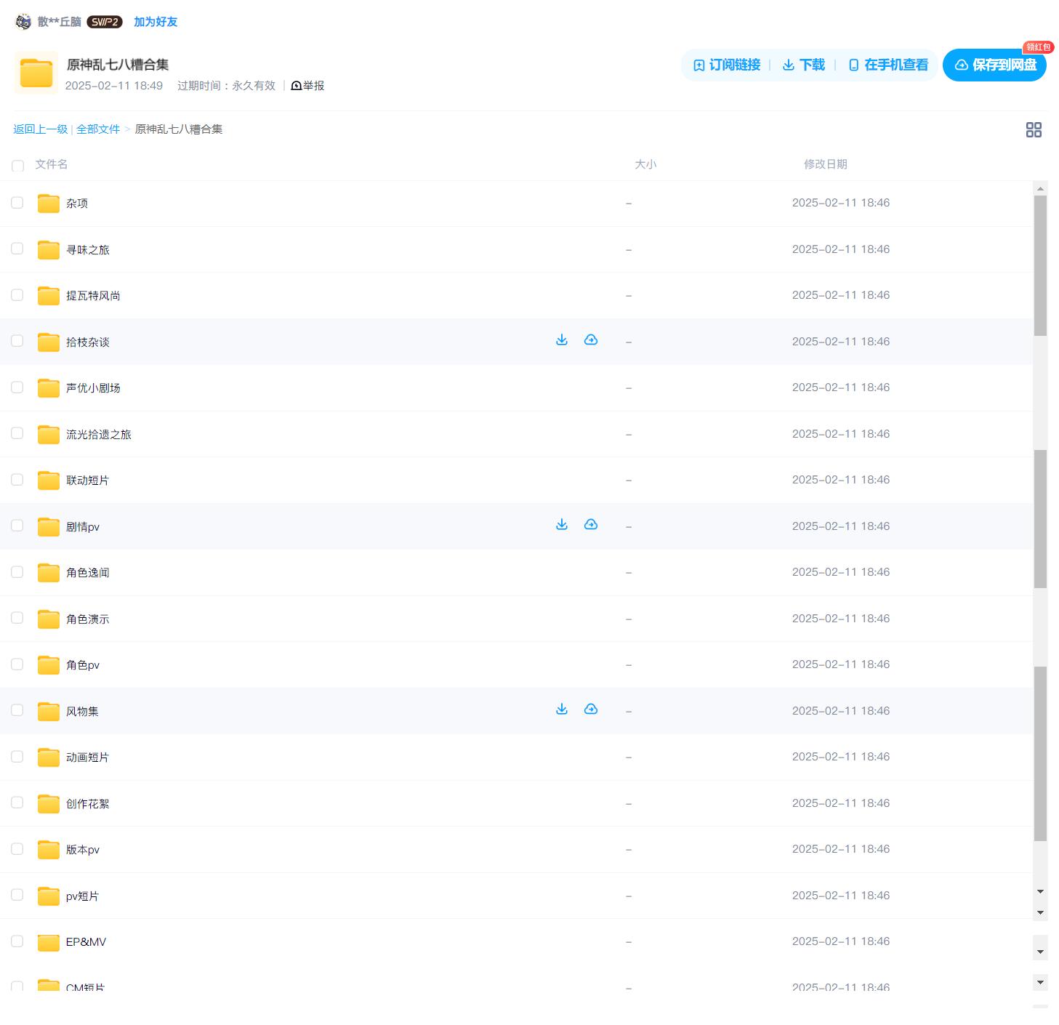Click 加为好友 to add friend
This screenshot has height=1025, width=1059.
click(x=156, y=22)
